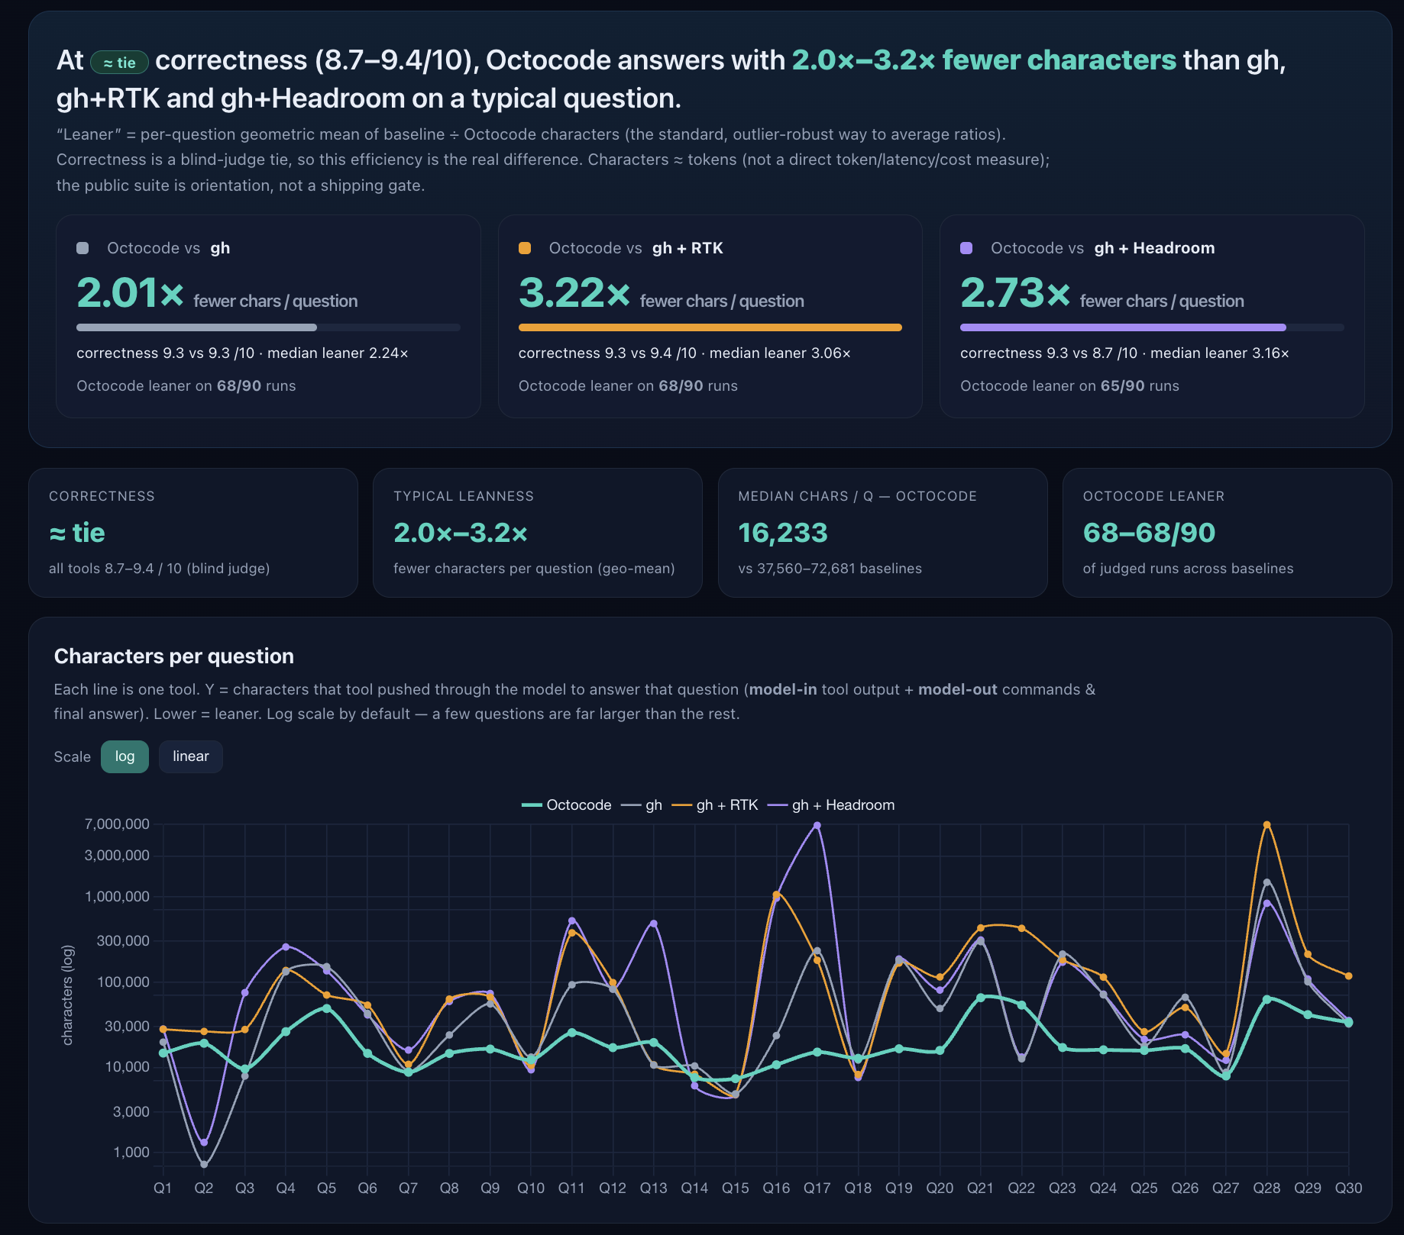Select the TYPICAL LEANNESS stat card

(x=538, y=533)
